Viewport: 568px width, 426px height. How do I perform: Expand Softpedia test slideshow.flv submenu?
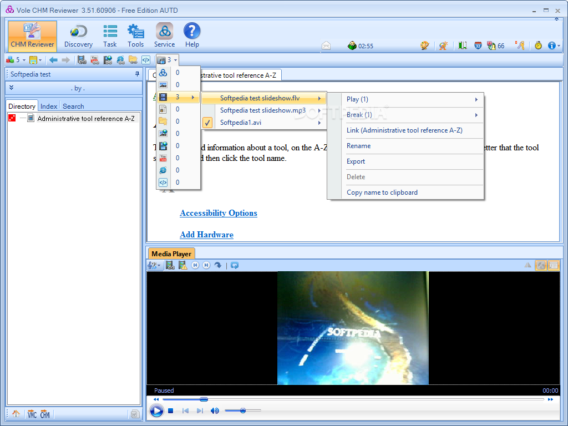pos(264,98)
